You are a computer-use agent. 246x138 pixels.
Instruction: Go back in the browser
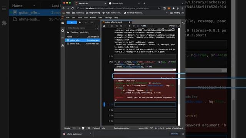[x=63, y=8]
